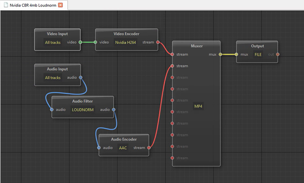Click the Audio Encoder red stream output port

149,148
